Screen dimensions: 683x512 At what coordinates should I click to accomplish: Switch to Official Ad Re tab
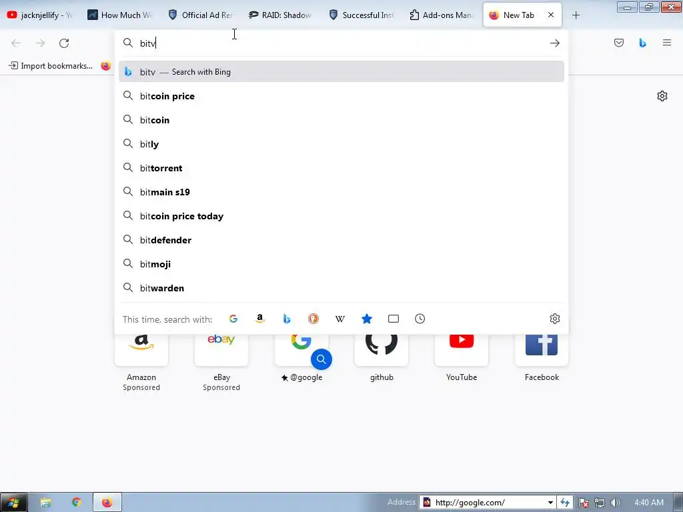[x=201, y=15]
